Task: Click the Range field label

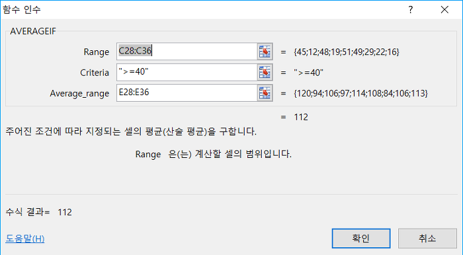Action: (x=97, y=52)
